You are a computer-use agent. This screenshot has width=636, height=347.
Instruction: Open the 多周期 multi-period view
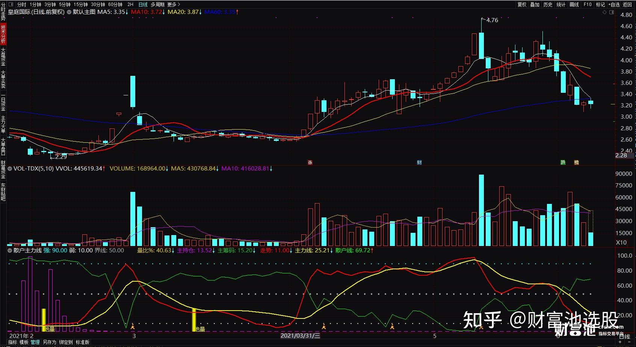[158, 5]
